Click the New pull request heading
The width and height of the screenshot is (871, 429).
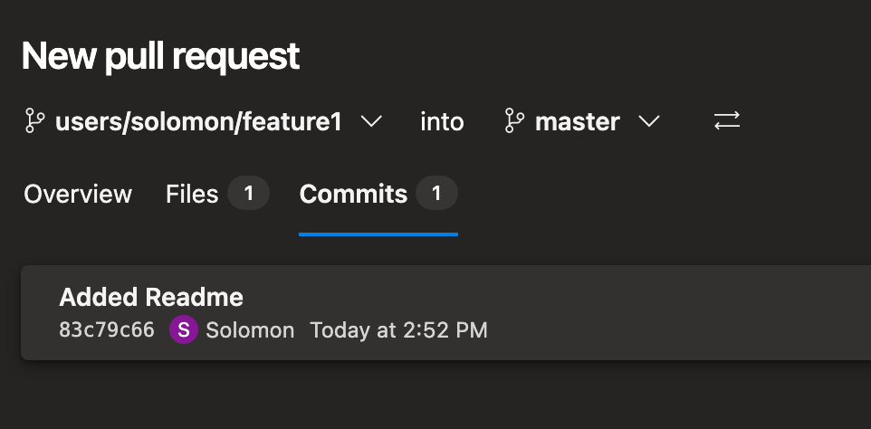tap(160, 56)
